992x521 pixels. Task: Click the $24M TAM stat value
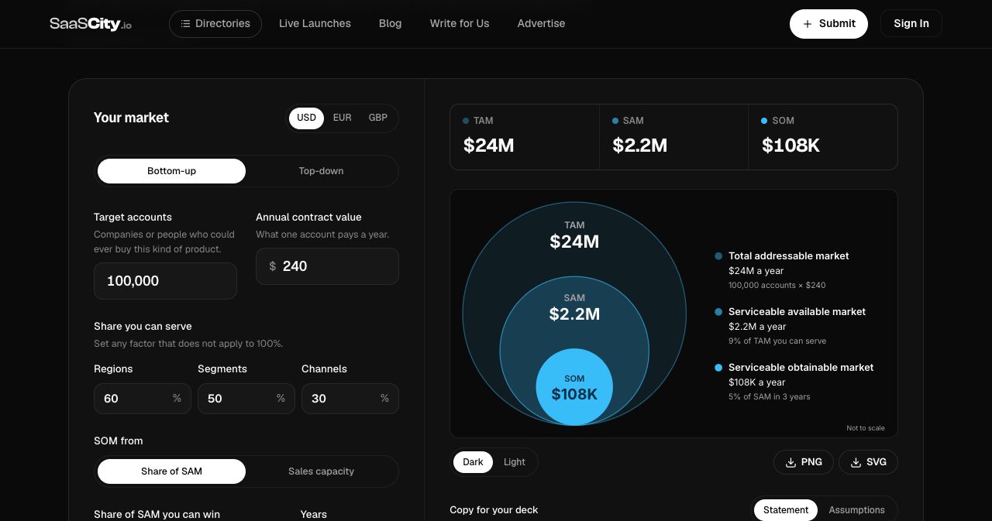[x=489, y=146]
